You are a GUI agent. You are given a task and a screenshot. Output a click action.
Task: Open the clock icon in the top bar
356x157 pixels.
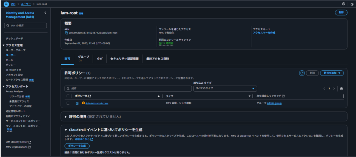[x=352, y=4]
